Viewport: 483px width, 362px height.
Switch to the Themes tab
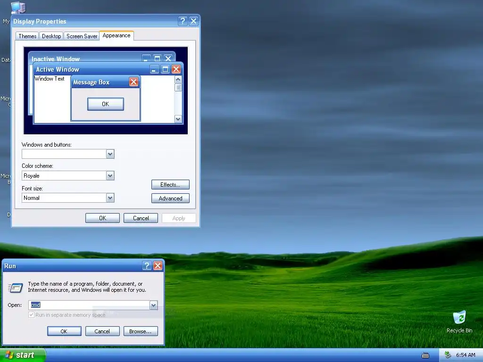click(27, 36)
